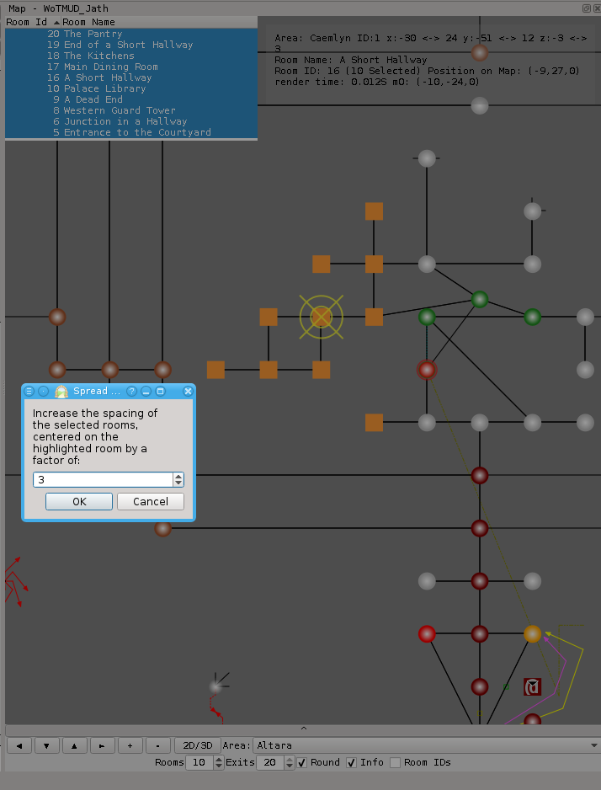Switch the map with the 2D/3D button
This screenshot has height=790, width=601.
197,745
